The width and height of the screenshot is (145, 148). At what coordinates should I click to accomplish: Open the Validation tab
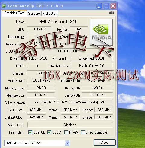pyautogui.click(x=50, y=14)
